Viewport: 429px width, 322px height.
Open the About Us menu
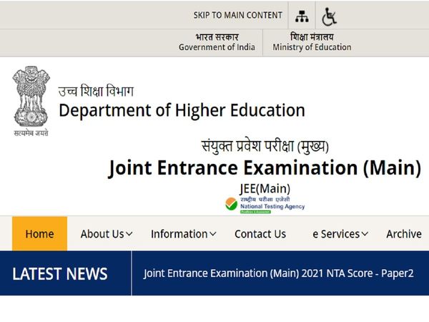tap(107, 234)
